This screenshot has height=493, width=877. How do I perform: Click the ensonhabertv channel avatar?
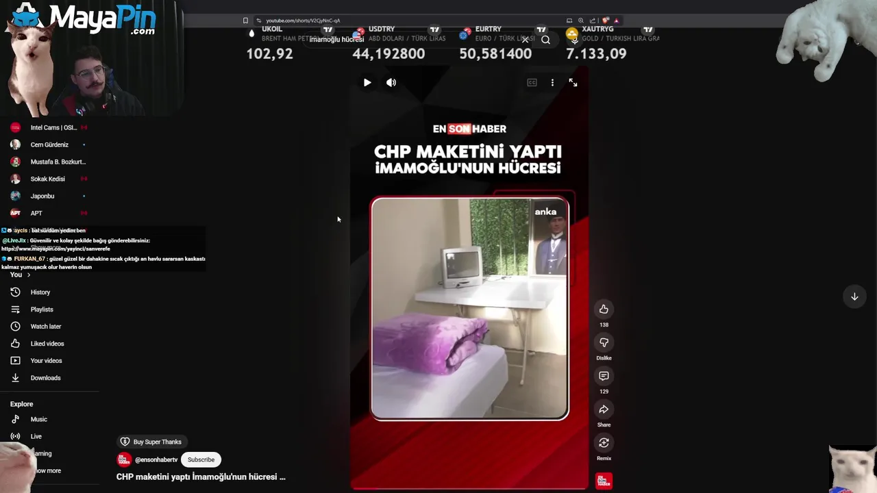tap(123, 459)
